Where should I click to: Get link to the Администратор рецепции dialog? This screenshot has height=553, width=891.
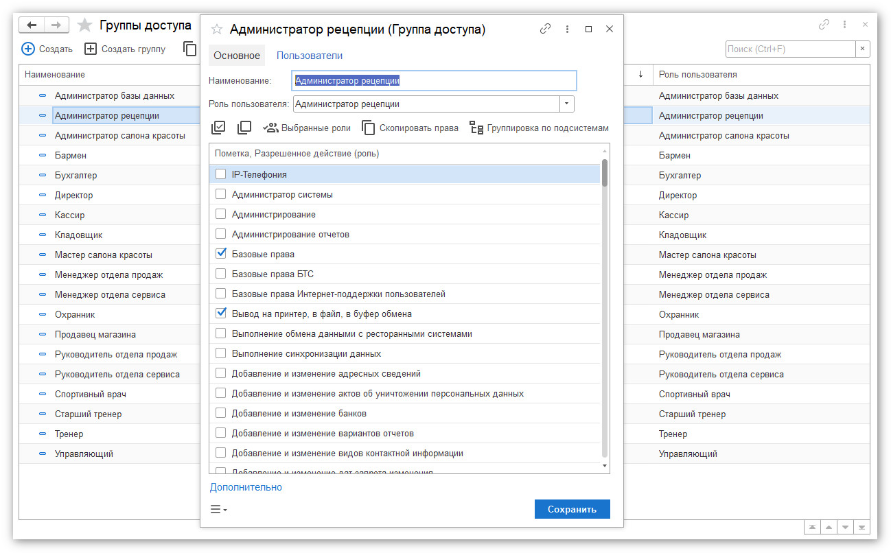pos(545,29)
